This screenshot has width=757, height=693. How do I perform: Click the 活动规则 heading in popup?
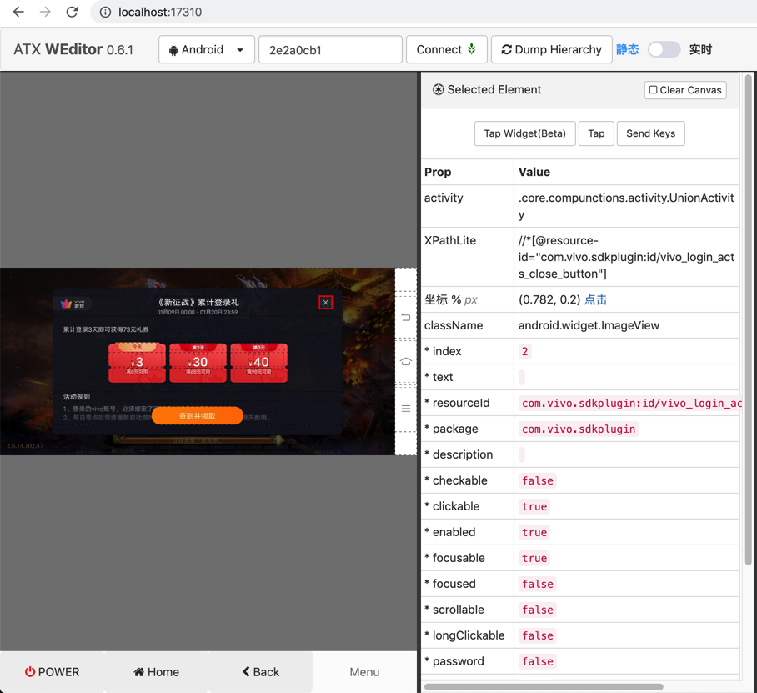(x=76, y=396)
